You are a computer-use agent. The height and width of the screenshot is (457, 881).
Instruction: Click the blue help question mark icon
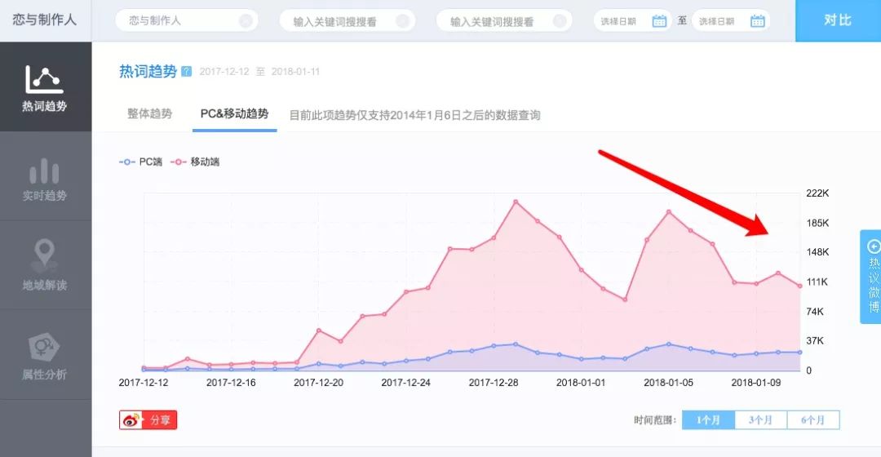(x=187, y=71)
